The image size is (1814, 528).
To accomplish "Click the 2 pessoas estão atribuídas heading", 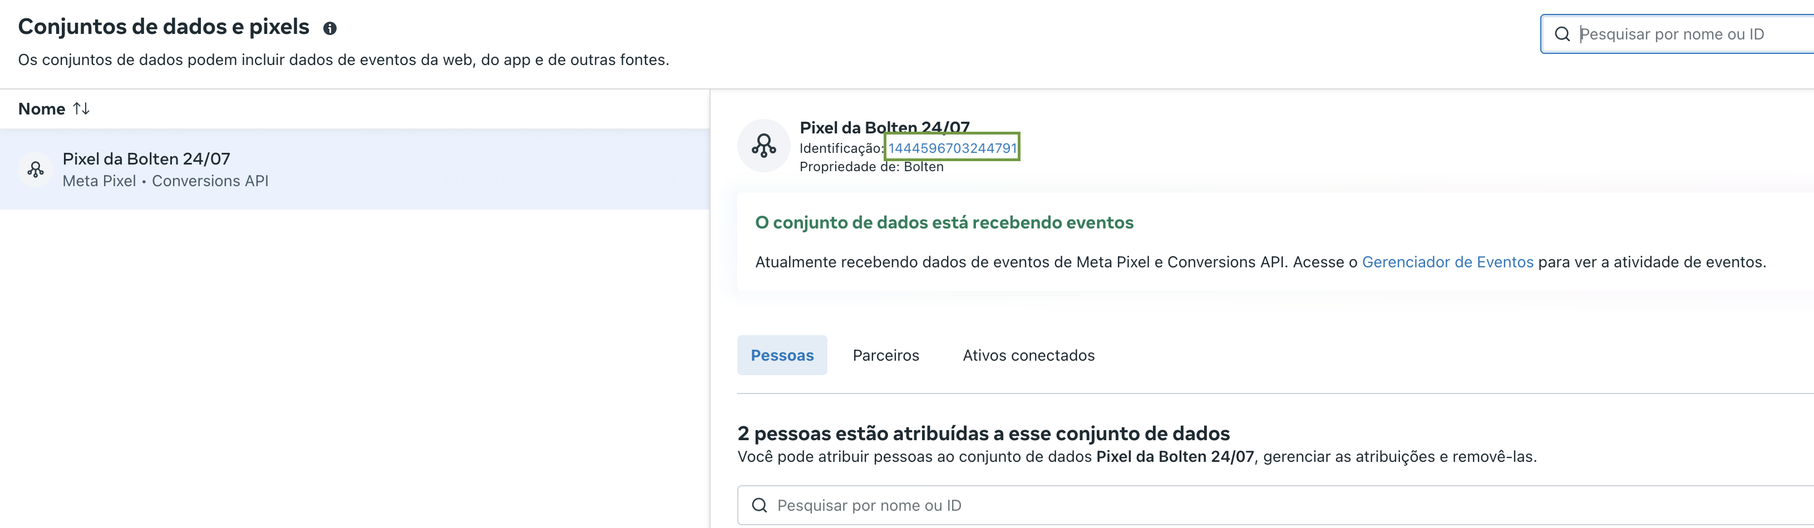I will [983, 433].
